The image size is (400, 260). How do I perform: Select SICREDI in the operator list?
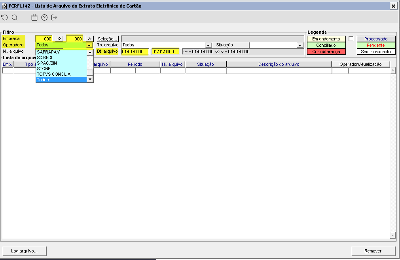tap(61, 57)
